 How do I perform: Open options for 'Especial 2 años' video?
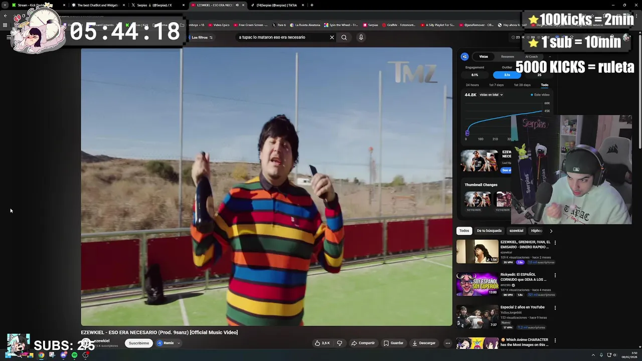555,308
